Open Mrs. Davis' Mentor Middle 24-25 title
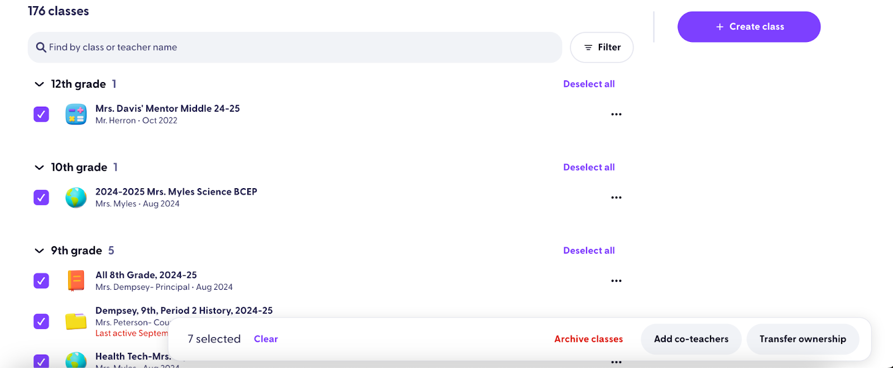This screenshot has height=368, width=893. point(167,108)
